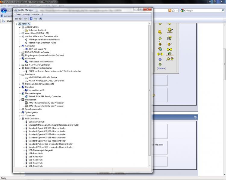Click the plug icon beside OHCI-konformer Texas Instruments 1394-Hostcontroller
This screenshot has width=226, height=180.
coord(26,71)
